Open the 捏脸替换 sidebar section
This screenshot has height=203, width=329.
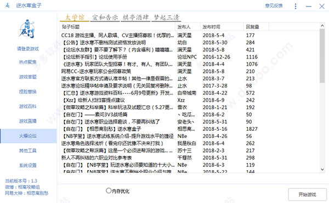28,92
